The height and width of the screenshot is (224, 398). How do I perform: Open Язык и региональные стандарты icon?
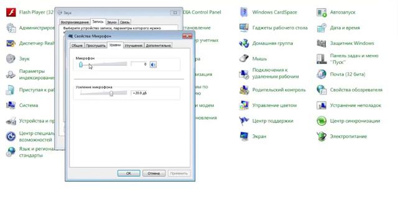tap(11, 152)
